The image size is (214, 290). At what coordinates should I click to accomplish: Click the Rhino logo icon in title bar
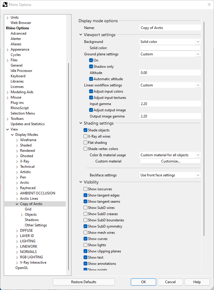(x=5, y=4)
